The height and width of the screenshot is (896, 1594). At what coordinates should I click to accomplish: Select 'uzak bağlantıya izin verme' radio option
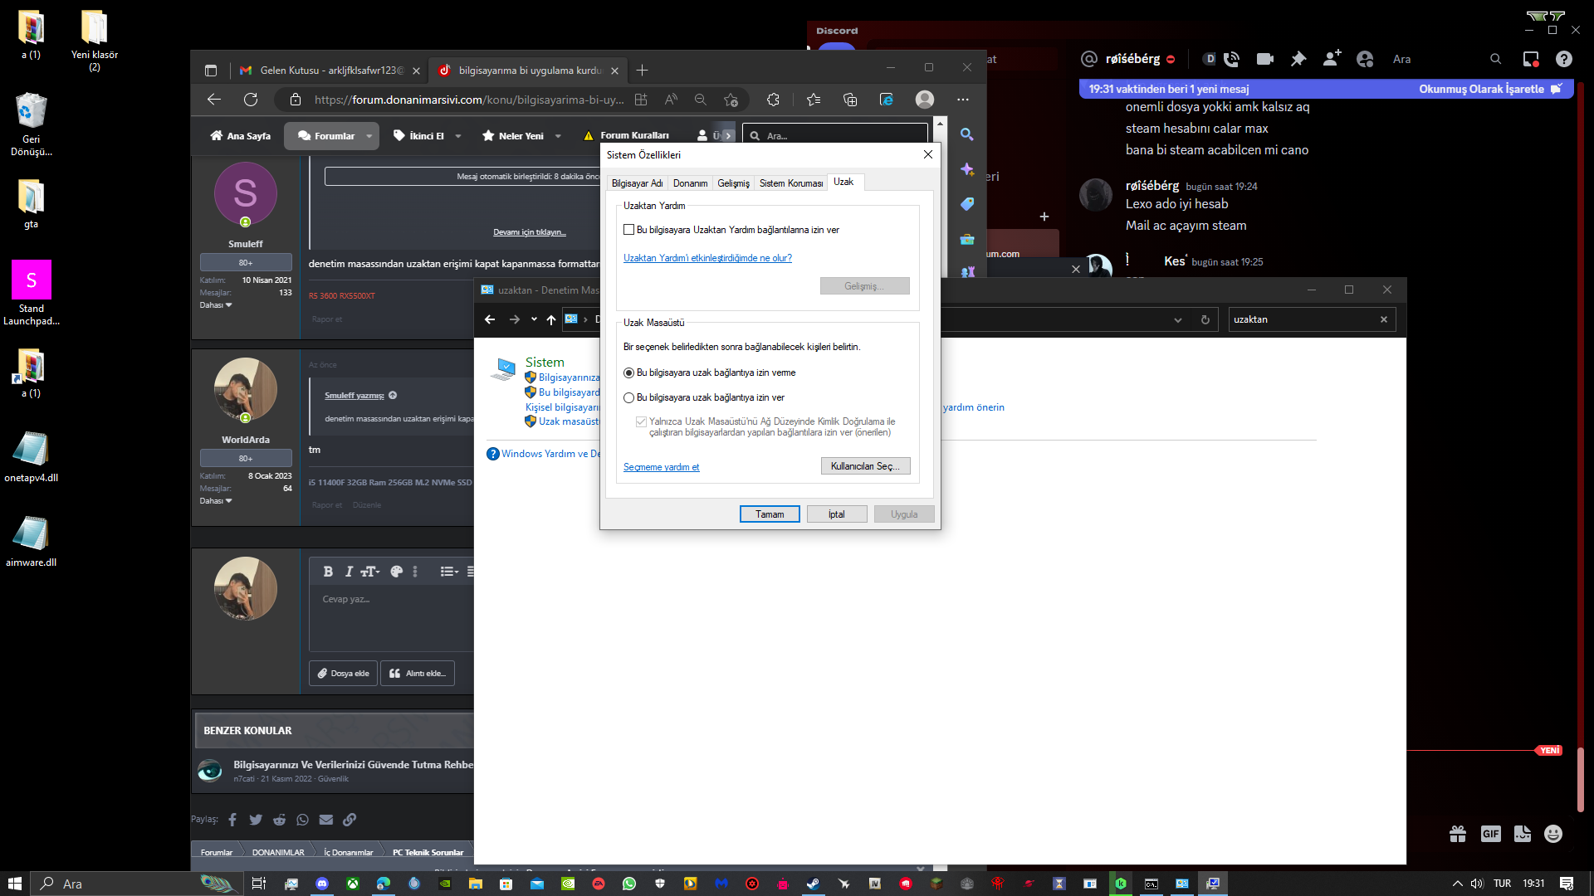628,373
